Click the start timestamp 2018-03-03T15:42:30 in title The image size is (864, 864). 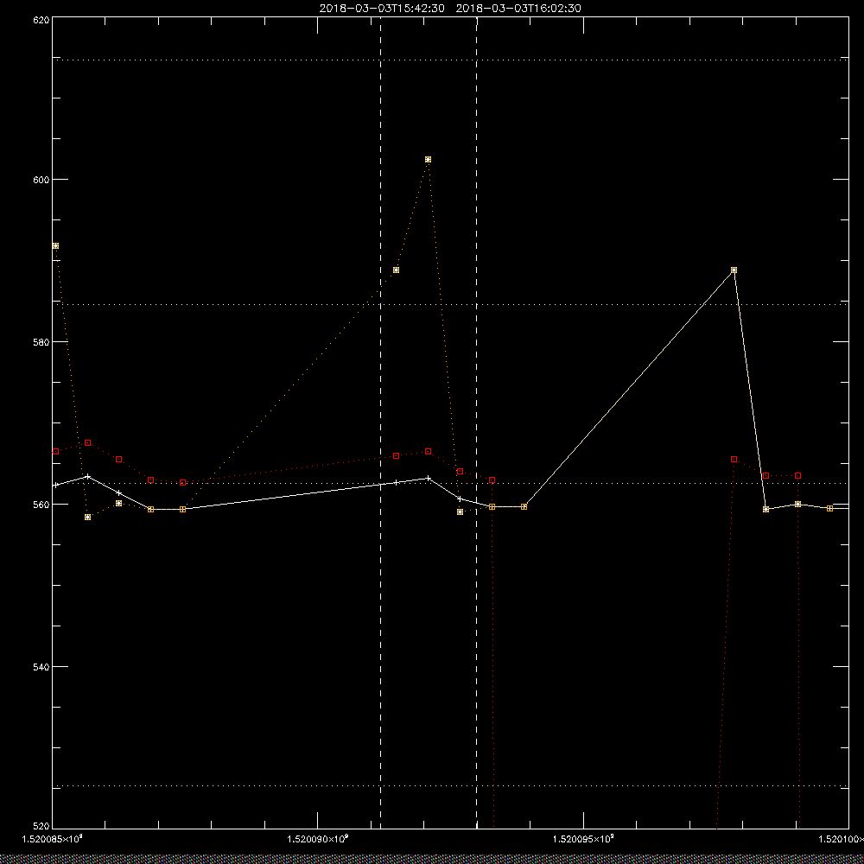click(382, 9)
